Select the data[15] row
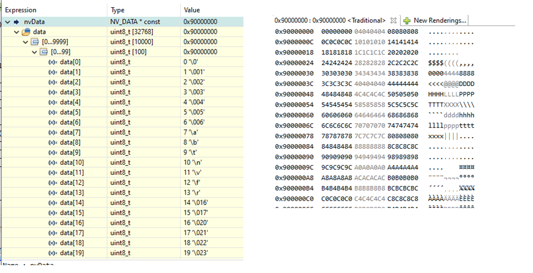The height and width of the screenshot is (273, 533). click(123, 213)
